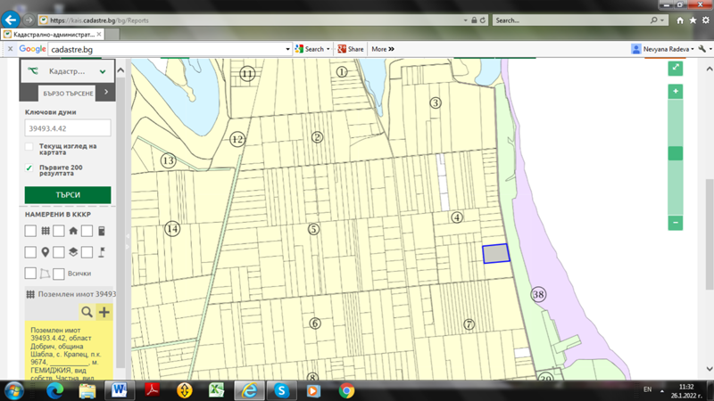
Task: Click the plus icon above result
Action: (104, 311)
